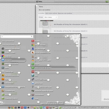Click the clock and date in panel
109x109 pixels.
coord(69,108)
